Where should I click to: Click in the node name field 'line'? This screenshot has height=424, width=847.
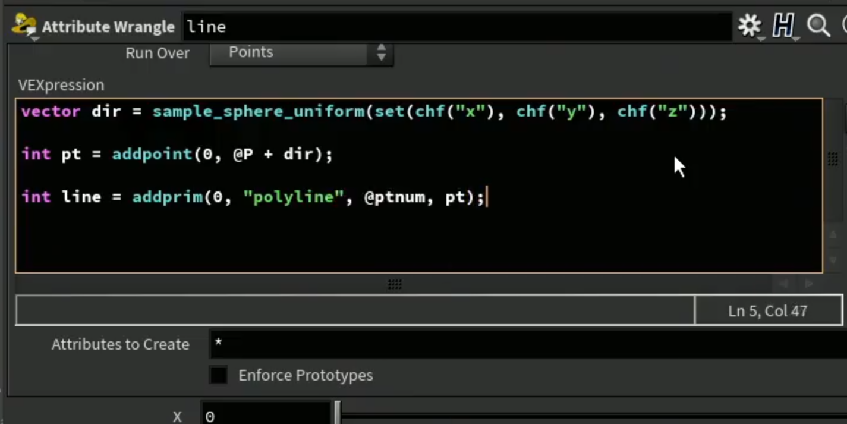click(x=457, y=27)
